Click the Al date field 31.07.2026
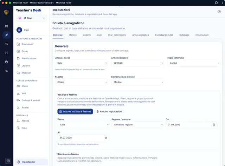 tap(83, 138)
